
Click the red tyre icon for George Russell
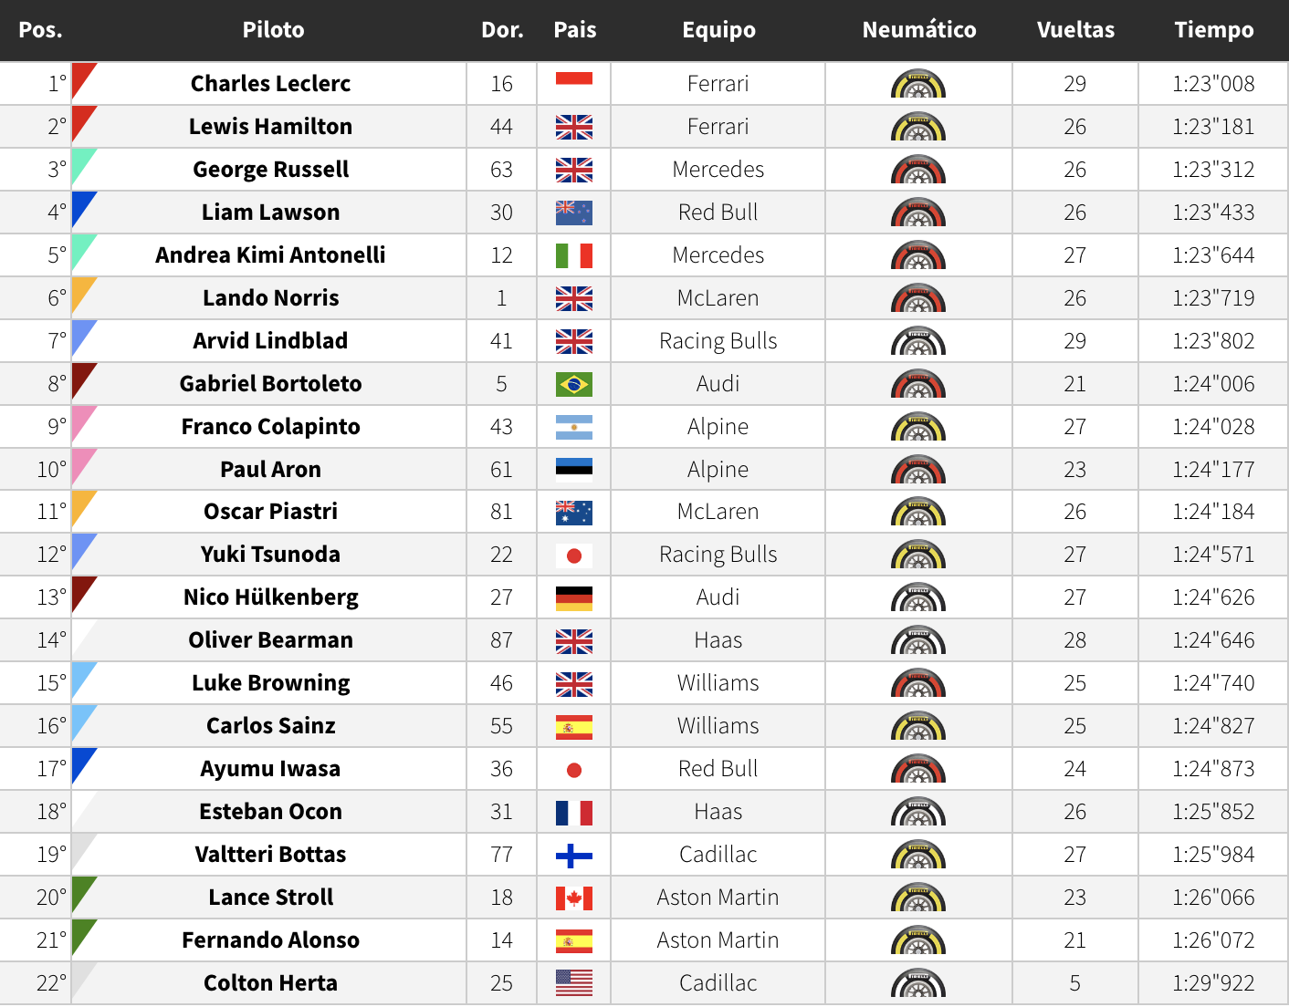click(x=918, y=170)
